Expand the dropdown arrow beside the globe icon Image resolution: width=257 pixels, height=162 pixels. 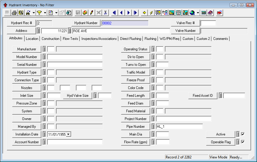coord(198,13)
